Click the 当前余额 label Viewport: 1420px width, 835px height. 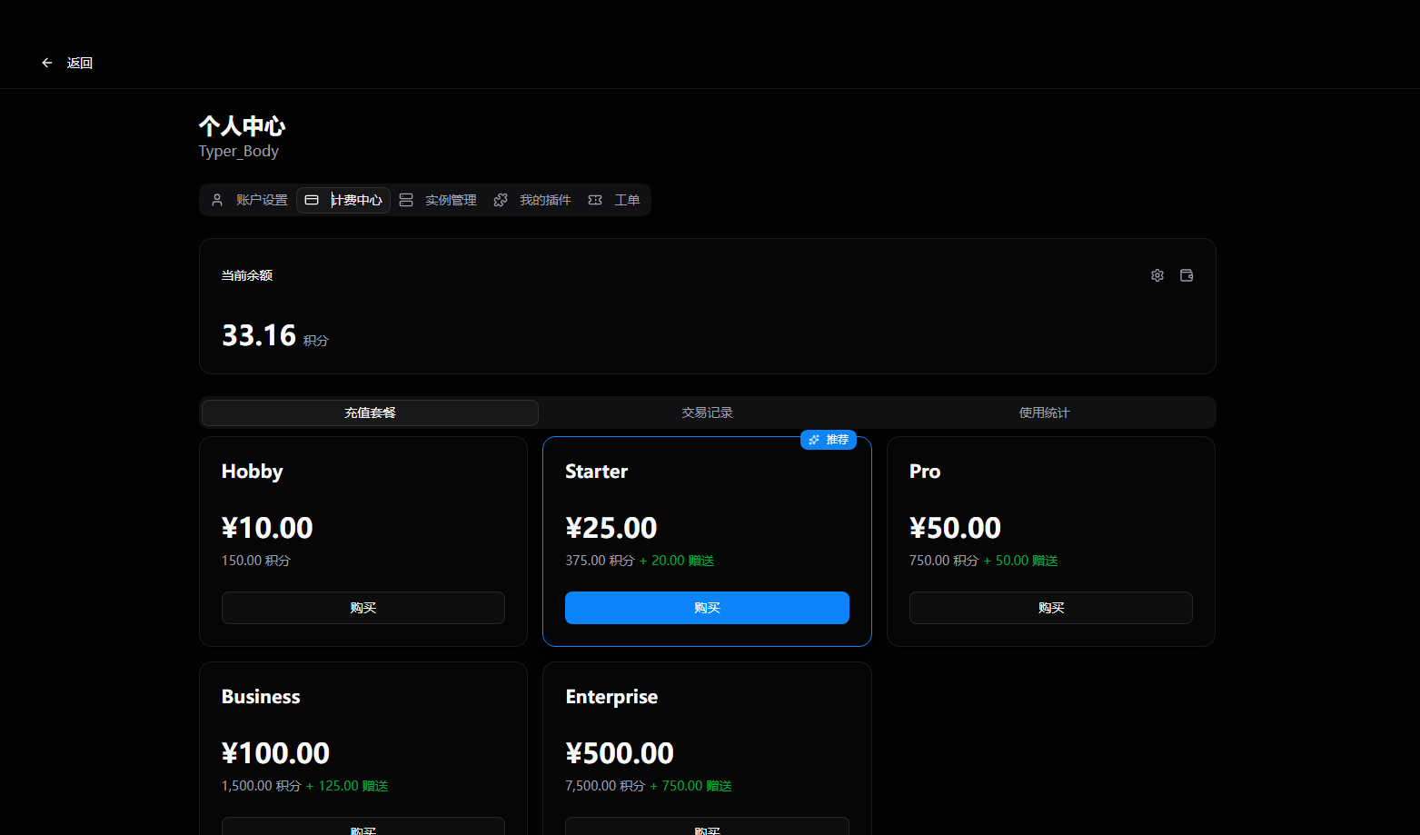point(247,275)
